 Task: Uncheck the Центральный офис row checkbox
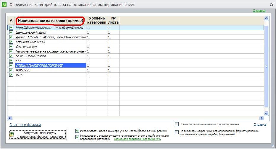point(11,32)
